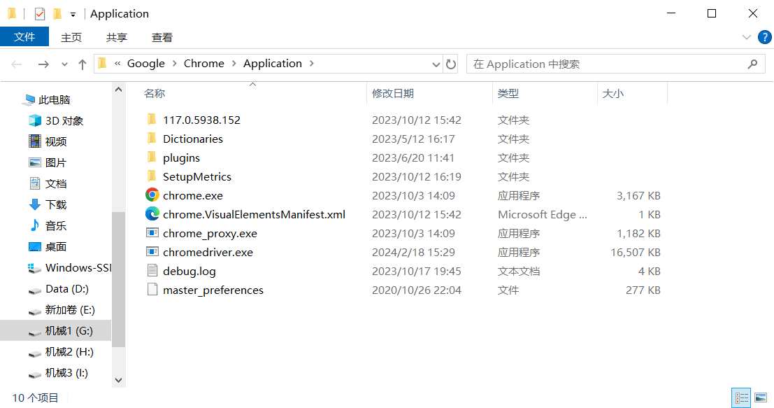Click the 音乐 music note icon
This screenshot has height=408, width=774.
tap(34, 225)
